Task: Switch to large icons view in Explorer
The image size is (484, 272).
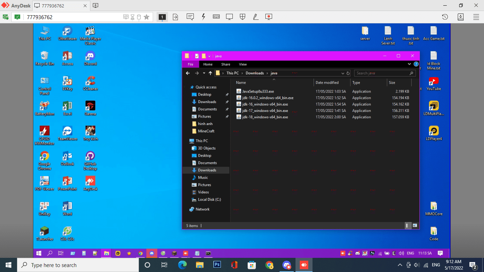Action: click(x=415, y=226)
